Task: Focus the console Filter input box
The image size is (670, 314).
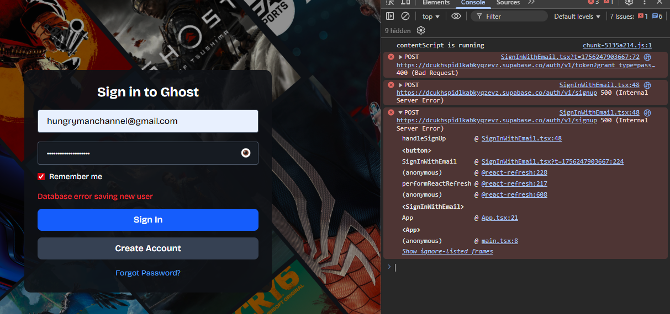Action: (508, 17)
